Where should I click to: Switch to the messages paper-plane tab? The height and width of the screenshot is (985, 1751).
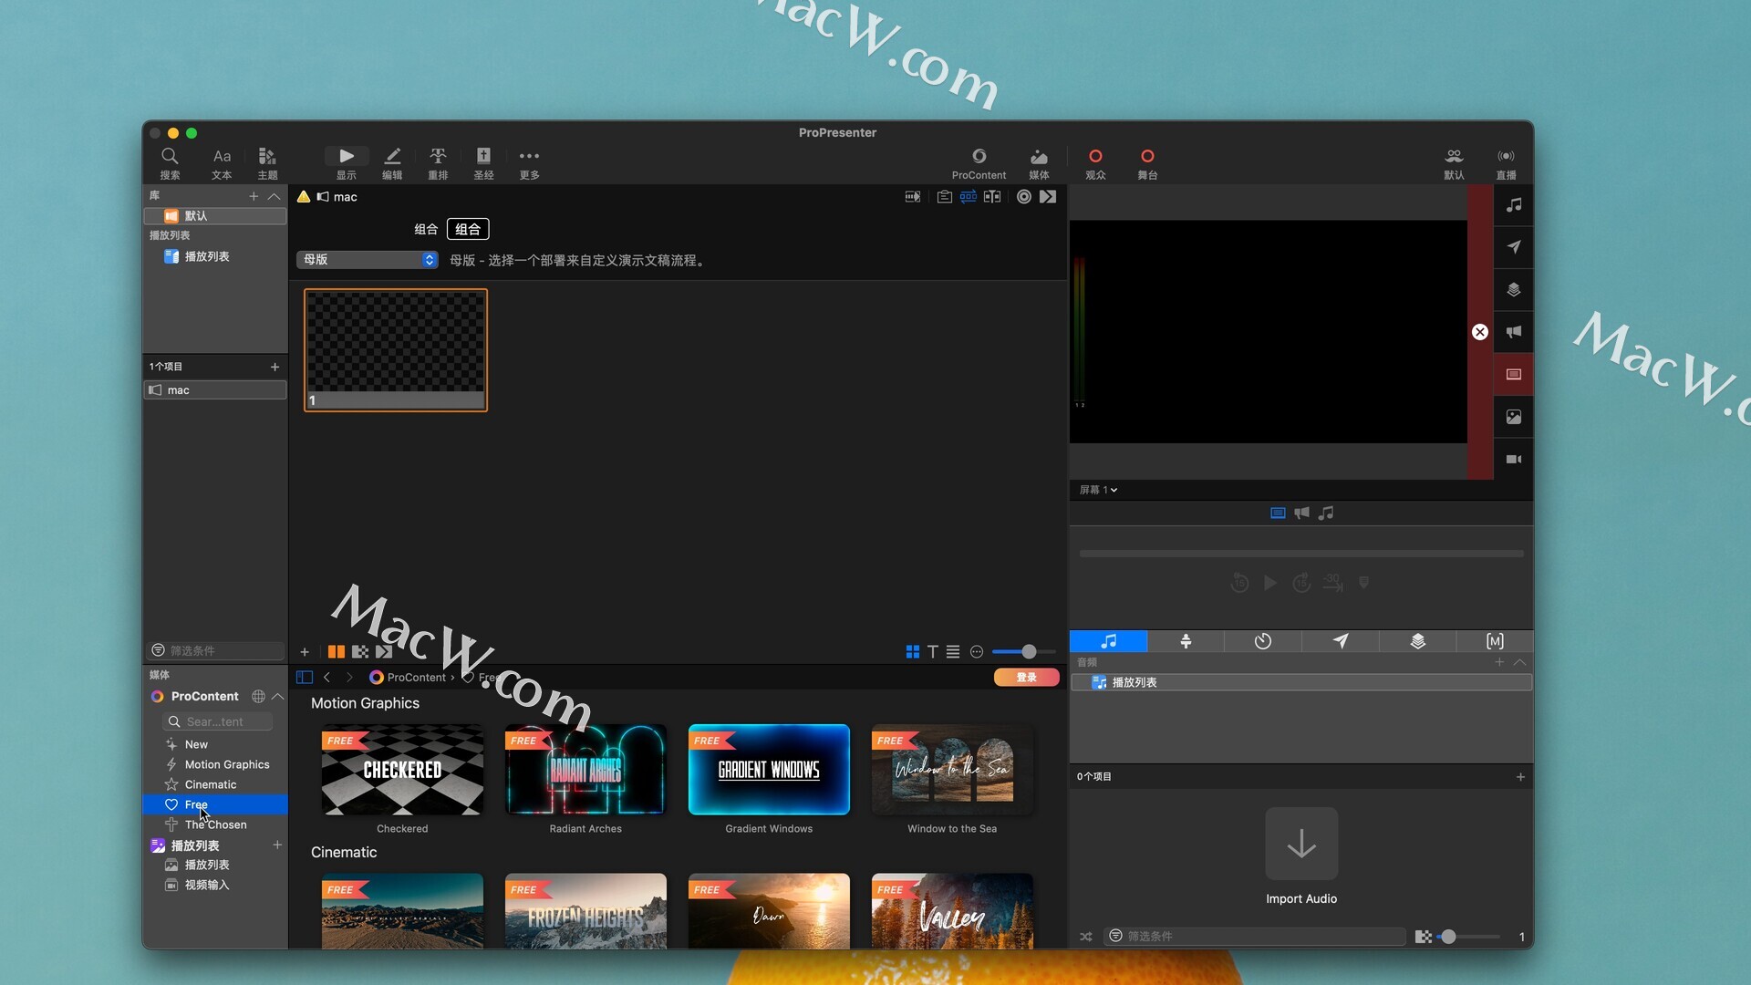(x=1341, y=641)
